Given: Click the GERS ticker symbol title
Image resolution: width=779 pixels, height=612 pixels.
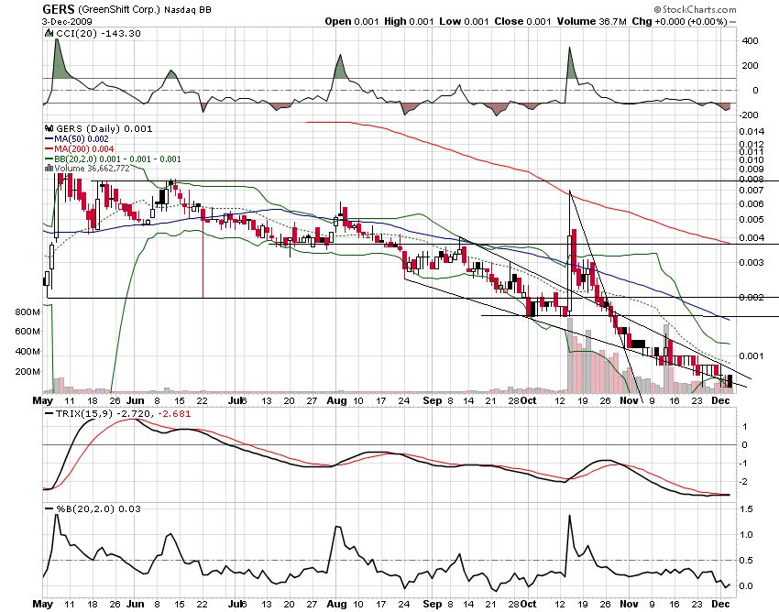Looking at the screenshot, I should click(58, 9).
